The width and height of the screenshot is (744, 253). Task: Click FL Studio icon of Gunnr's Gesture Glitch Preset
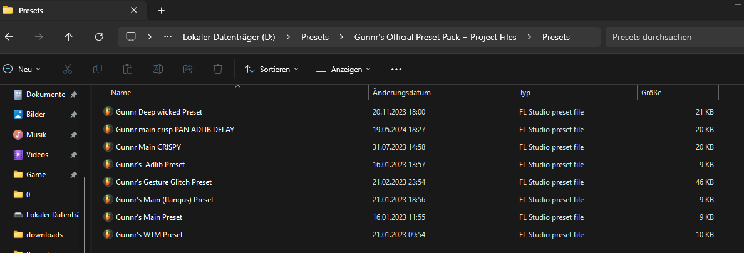[x=108, y=182]
